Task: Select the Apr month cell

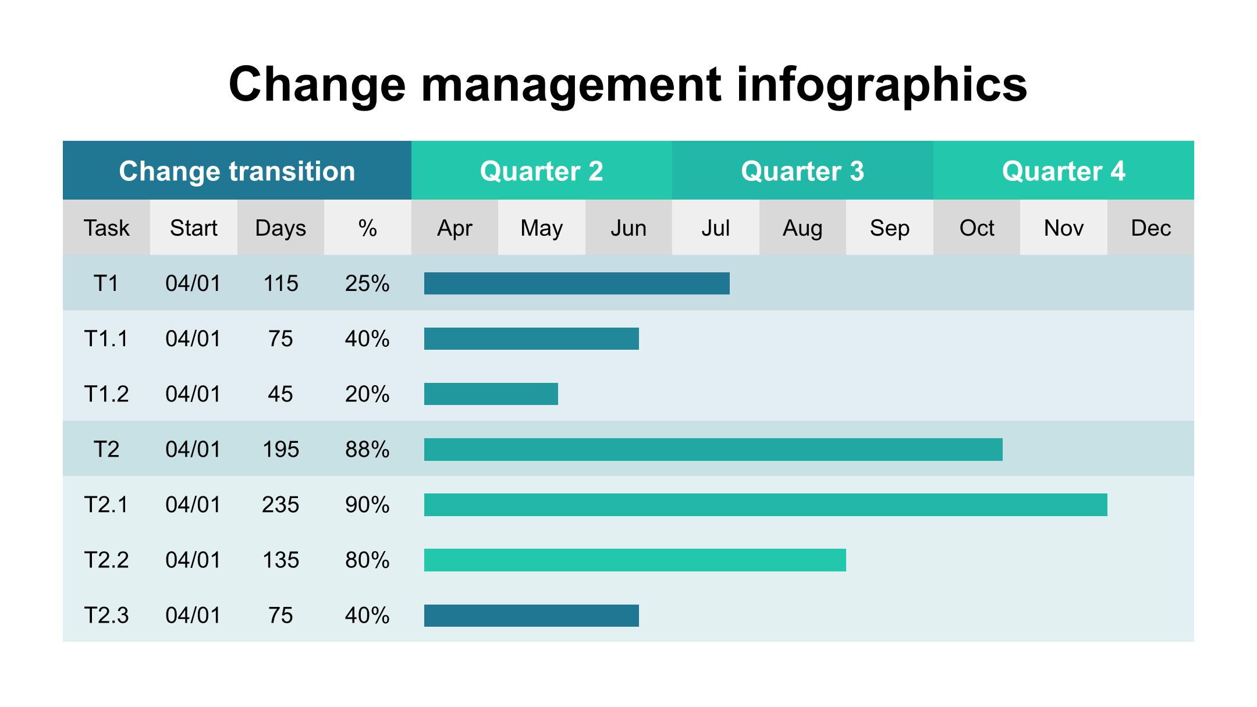Action: point(454,228)
